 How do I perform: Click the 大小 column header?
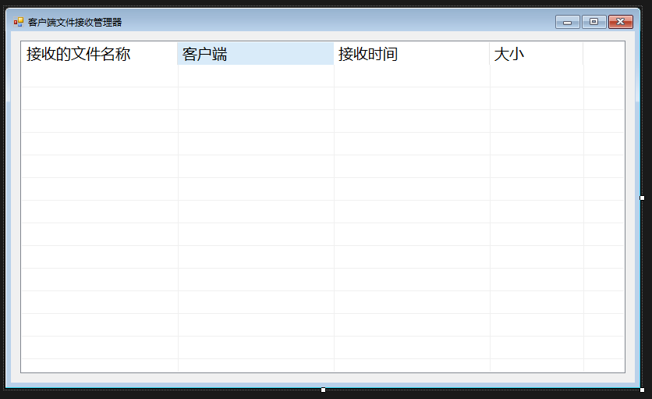click(x=536, y=53)
